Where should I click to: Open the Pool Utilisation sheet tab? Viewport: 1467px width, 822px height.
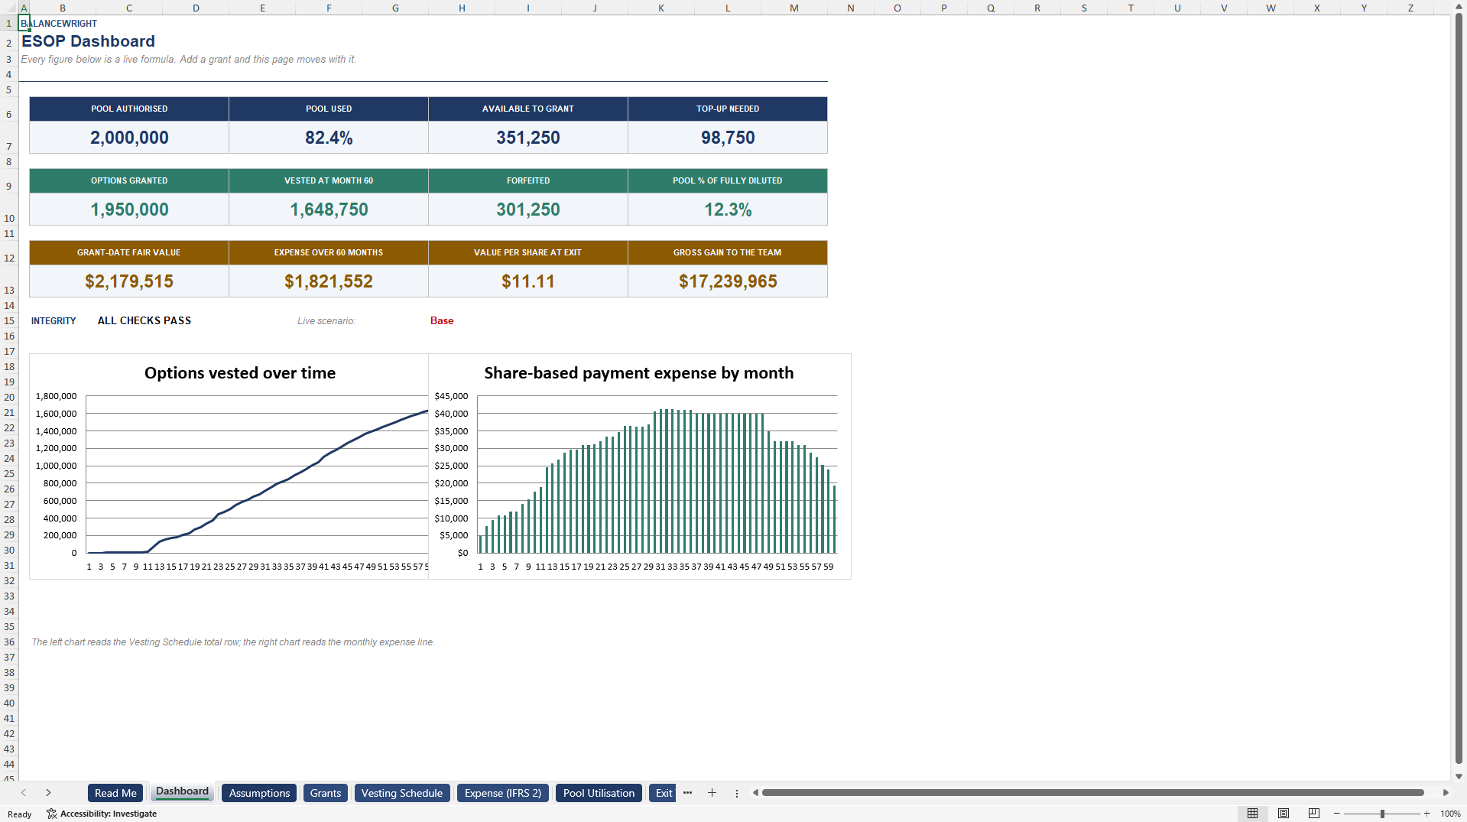599,793
